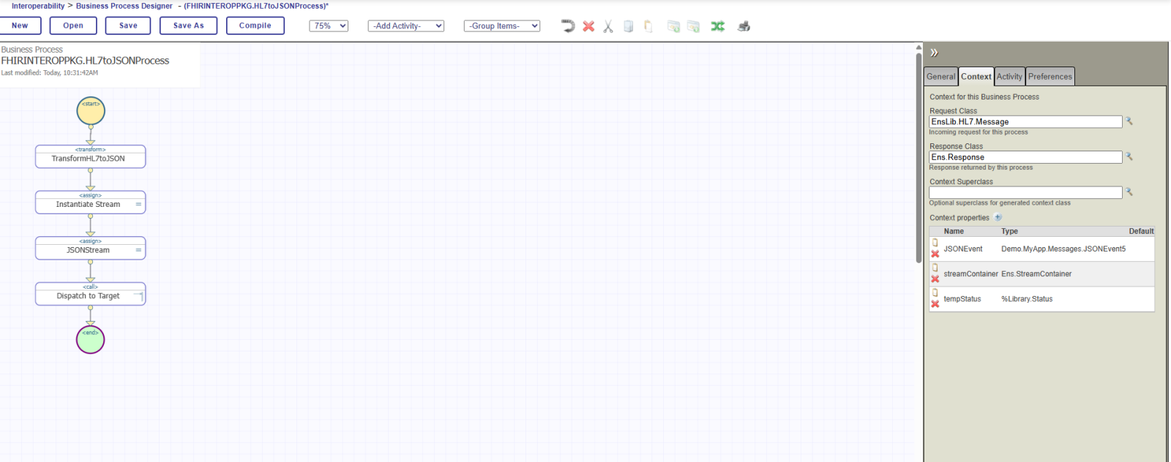Click the streamContainer property name
Screen dimensions: 1171x462
coord(970,274)
